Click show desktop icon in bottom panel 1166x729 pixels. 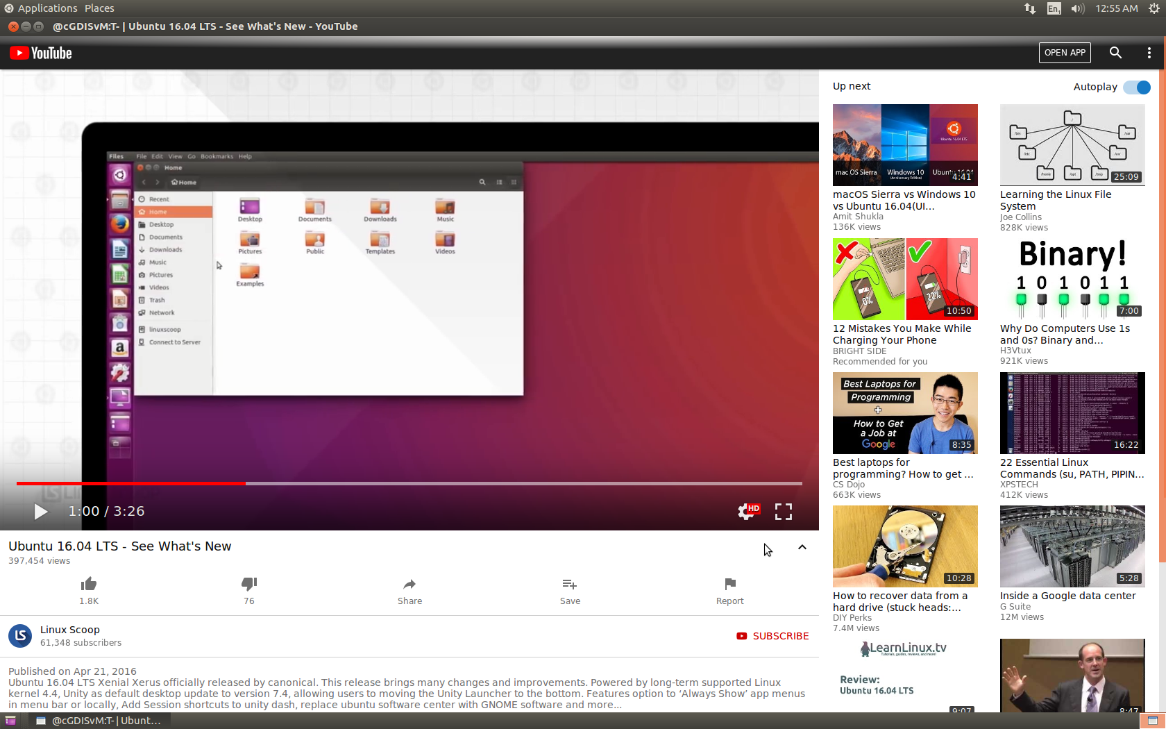[10, 721]
